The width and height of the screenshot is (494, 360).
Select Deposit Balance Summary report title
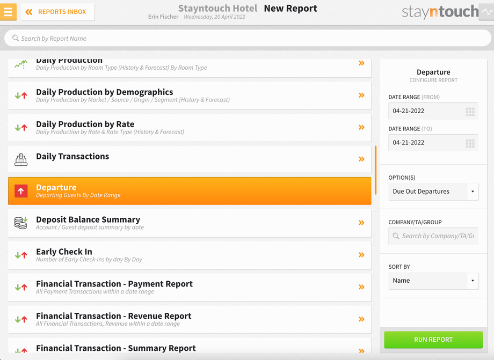click(88, 219)
